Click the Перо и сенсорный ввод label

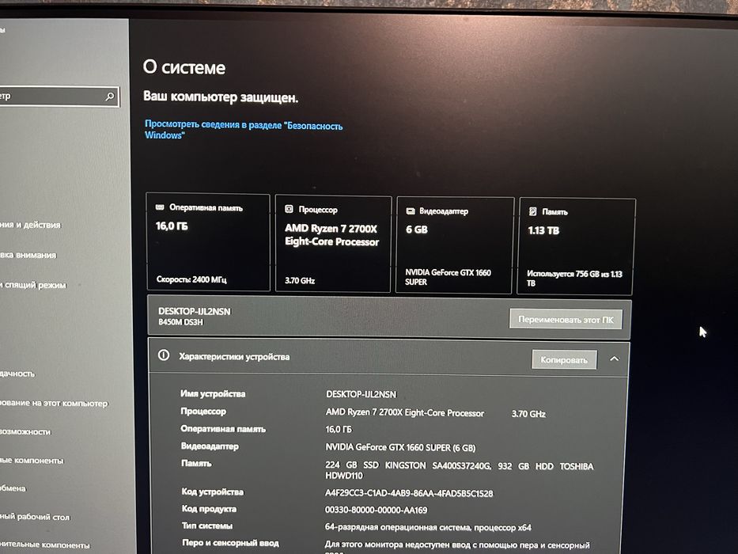pos(230,543)
